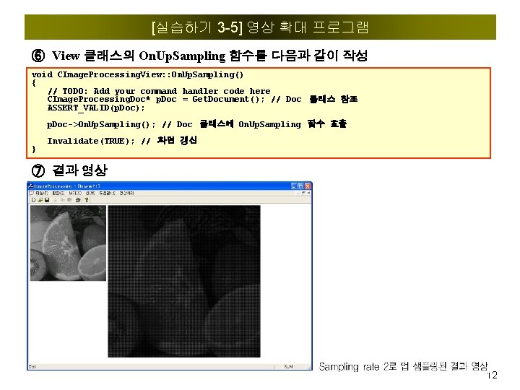Open the 창(W) menu
Viewport: 520px width, 390px height.
pos(90,193)
